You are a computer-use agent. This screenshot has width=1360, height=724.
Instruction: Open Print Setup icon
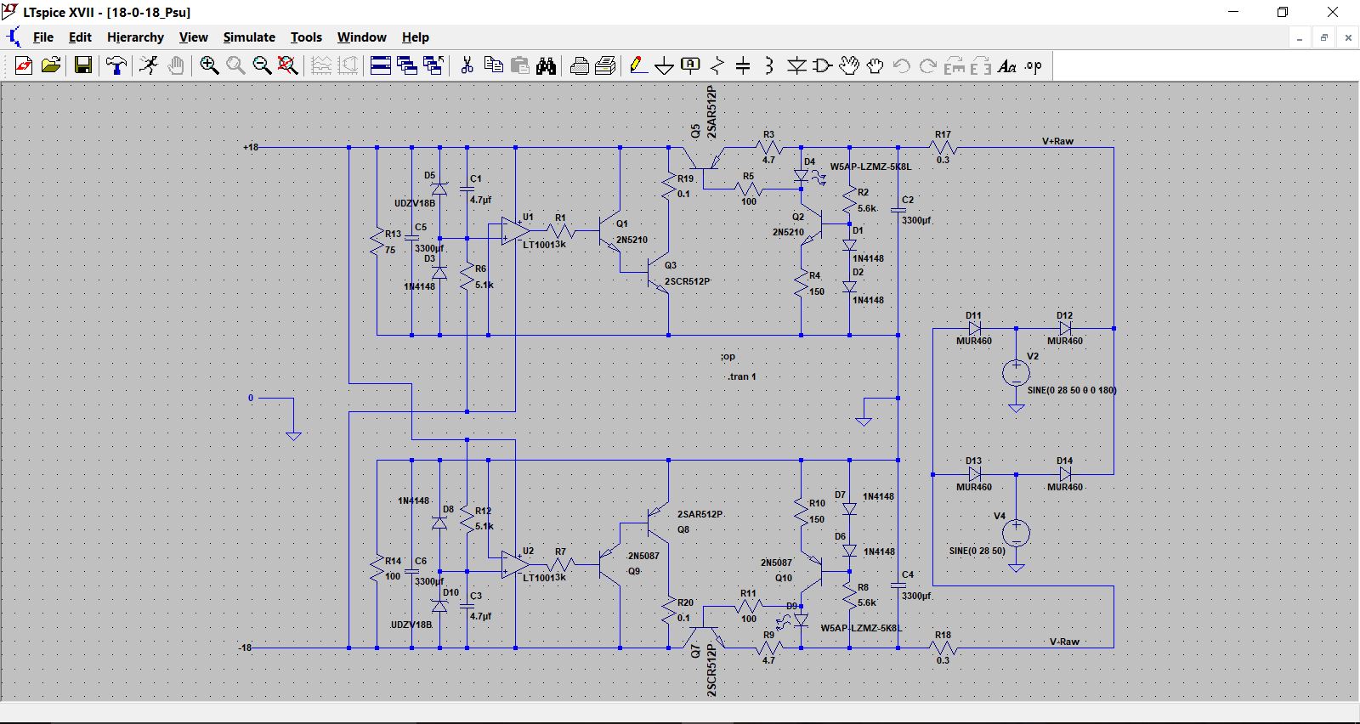click(x=580, y=65)
